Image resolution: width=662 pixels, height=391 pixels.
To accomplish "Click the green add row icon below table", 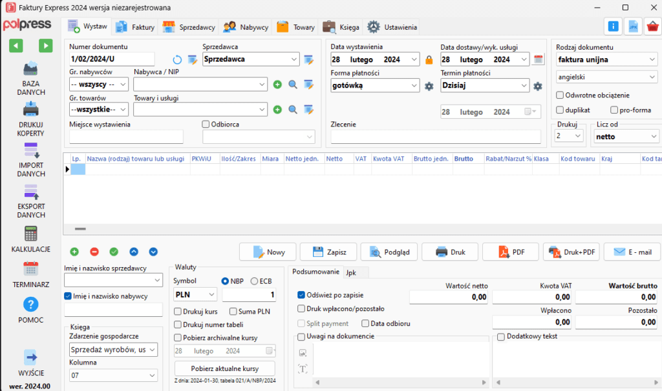I will [74, 252].
